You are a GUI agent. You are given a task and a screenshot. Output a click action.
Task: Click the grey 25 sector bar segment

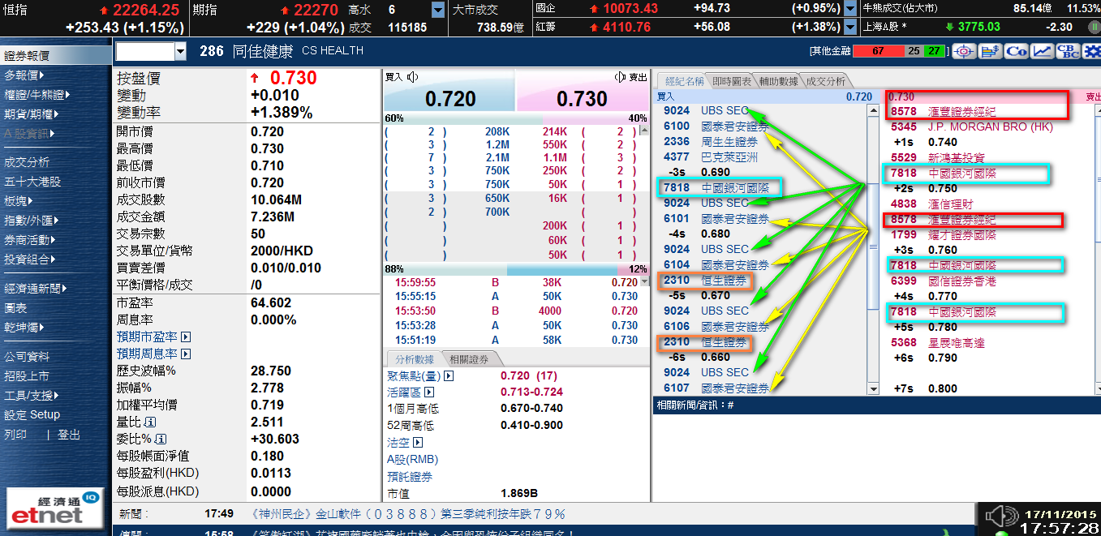pos(914,51)
